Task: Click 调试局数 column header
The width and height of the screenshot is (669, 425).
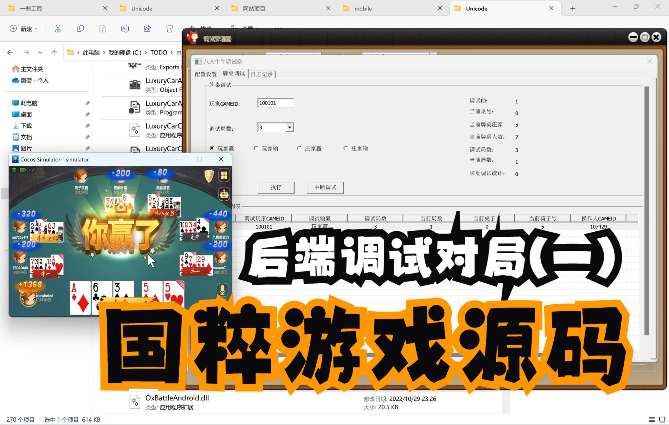Action: tap(376, 218)
